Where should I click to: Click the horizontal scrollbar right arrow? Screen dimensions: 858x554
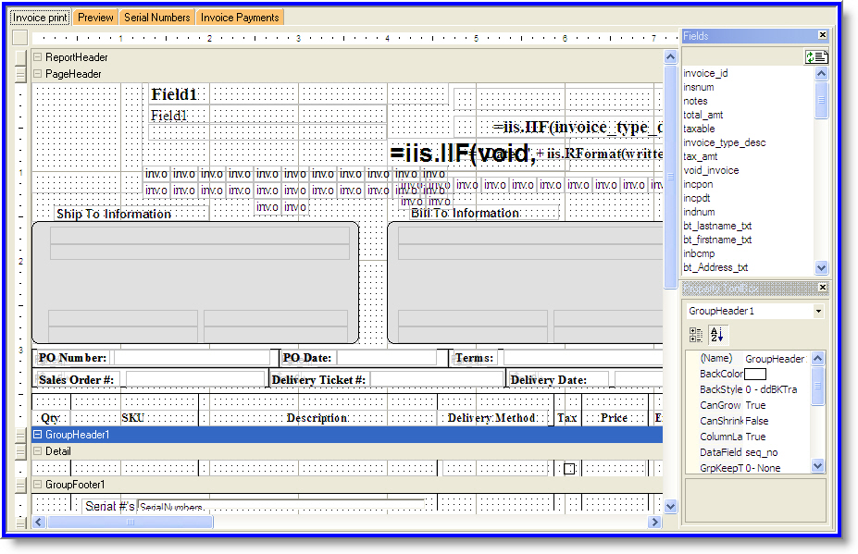[x=656, y=522]
